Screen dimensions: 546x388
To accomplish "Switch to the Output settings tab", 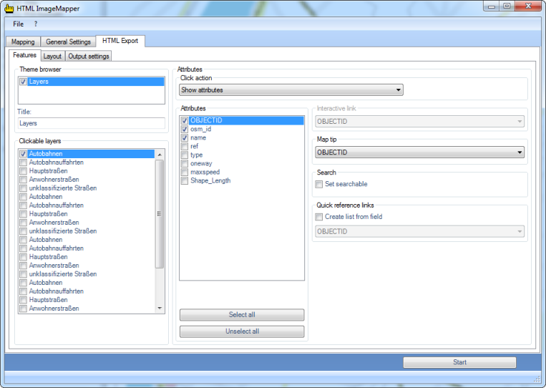I will (x=89, y=56).
